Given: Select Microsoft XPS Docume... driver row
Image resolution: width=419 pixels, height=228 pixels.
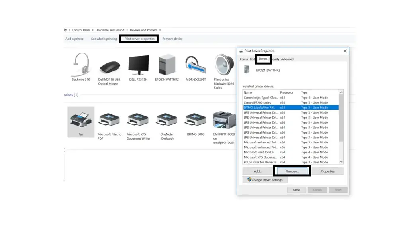Looking at the screenshot, I should point(291,157).
